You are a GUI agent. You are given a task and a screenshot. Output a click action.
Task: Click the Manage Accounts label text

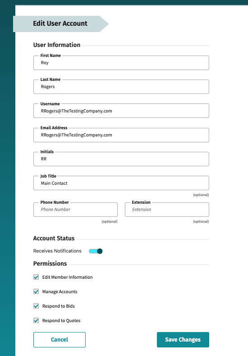tap(60, 292)
